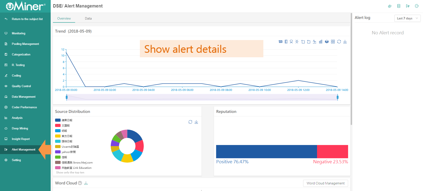Switch Trend chart to bar chart view

click(321, 42)
